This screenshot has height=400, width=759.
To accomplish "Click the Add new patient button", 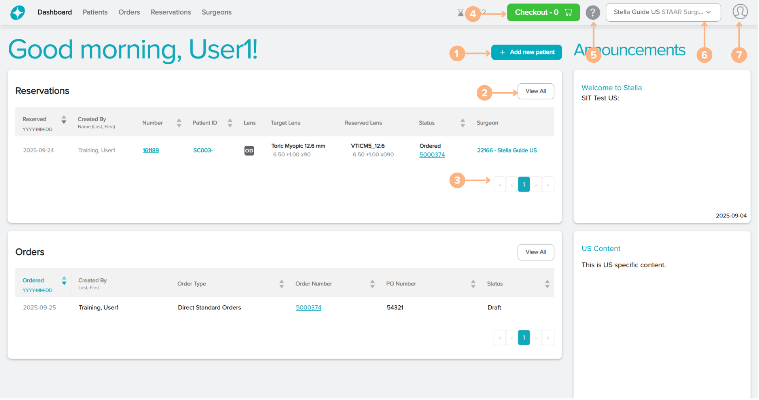I will 526,52.
